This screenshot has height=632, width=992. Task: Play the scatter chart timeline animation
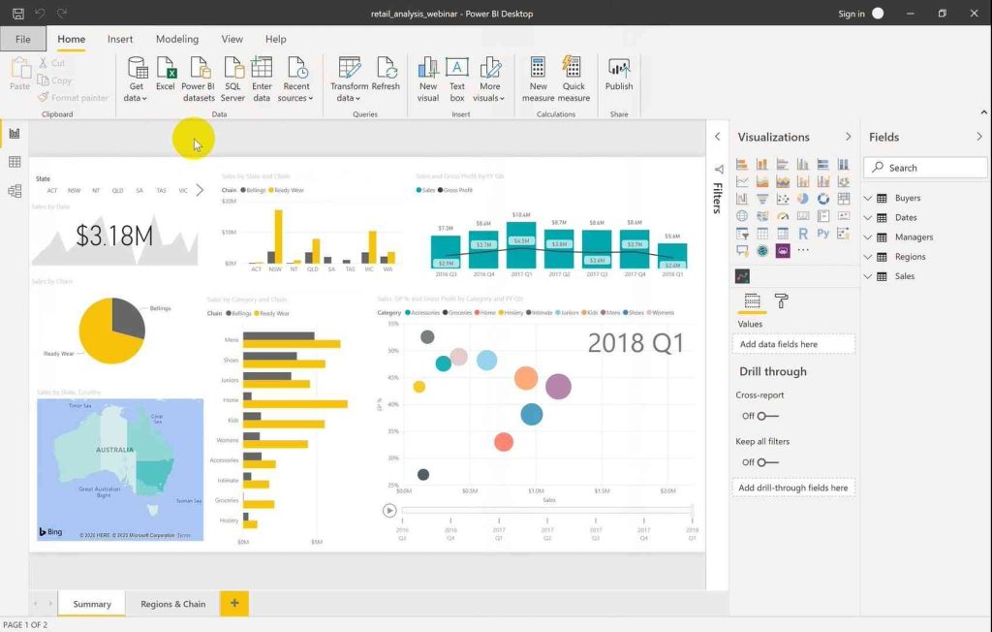click(x=389, y=511)
